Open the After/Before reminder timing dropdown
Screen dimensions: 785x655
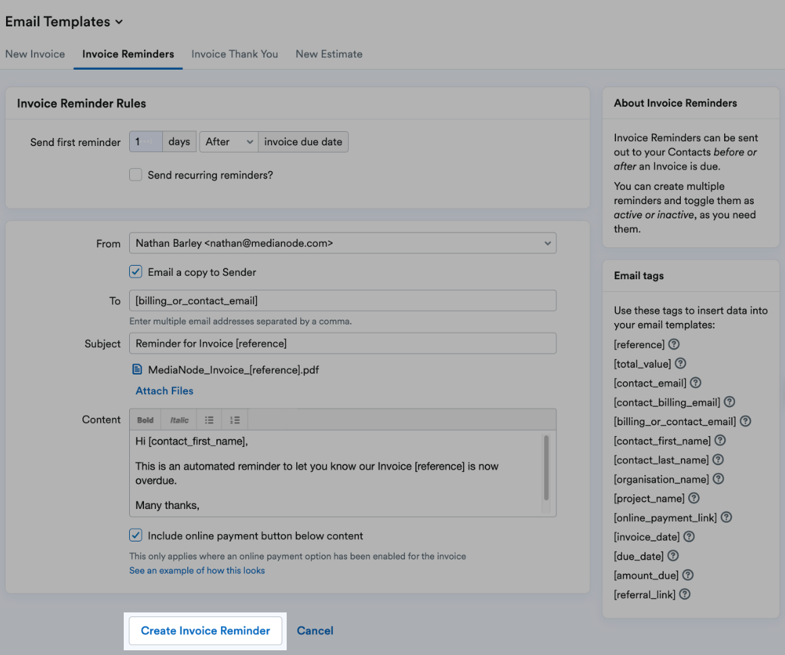pos(229,141)
